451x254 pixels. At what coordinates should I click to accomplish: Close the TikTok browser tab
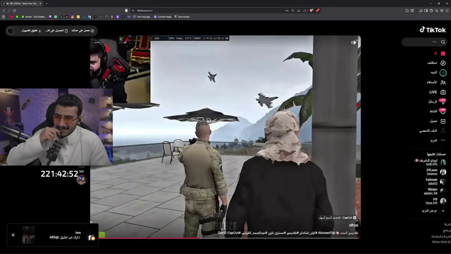[x=40, y=4]
